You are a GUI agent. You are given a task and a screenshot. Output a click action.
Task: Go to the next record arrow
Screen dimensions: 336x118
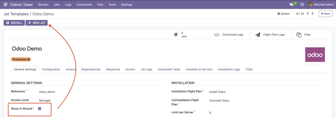(313, 14)
